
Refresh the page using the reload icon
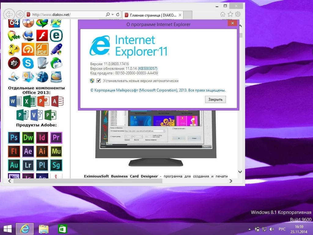118,15
